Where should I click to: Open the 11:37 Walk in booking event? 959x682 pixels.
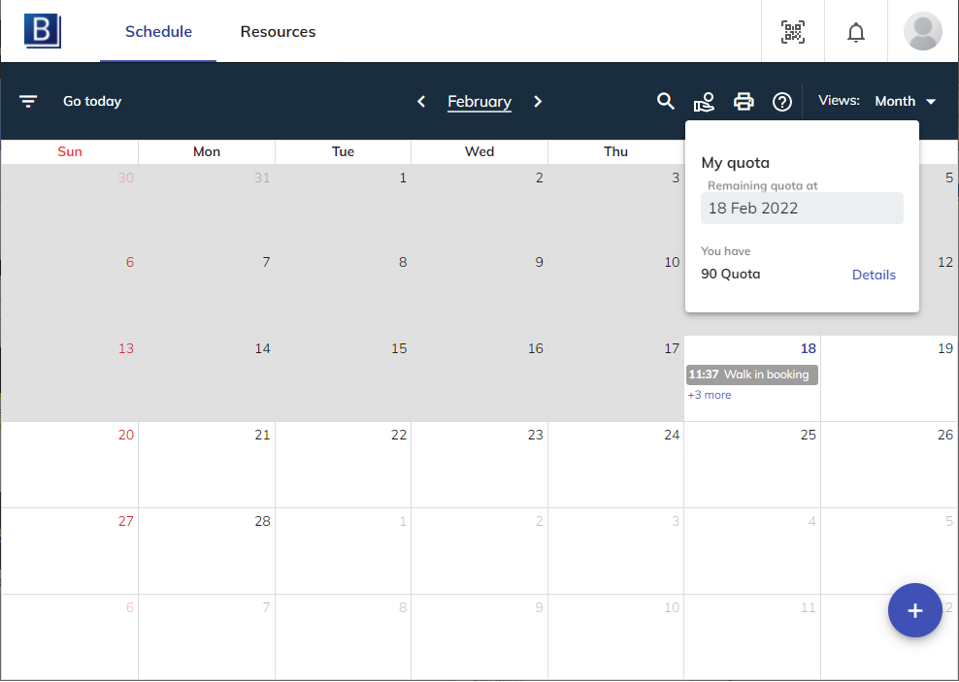coord(752,374)
